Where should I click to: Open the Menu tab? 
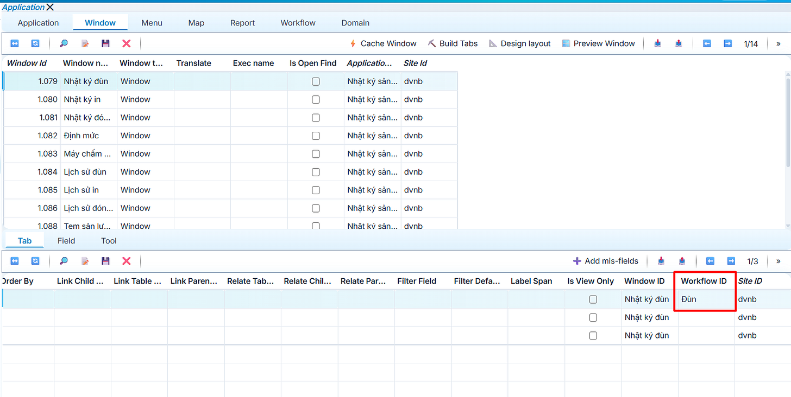pos(152,23)
